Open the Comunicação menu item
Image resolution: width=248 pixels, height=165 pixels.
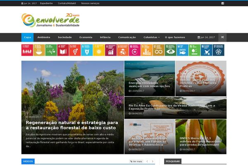[x=127, y=38]
